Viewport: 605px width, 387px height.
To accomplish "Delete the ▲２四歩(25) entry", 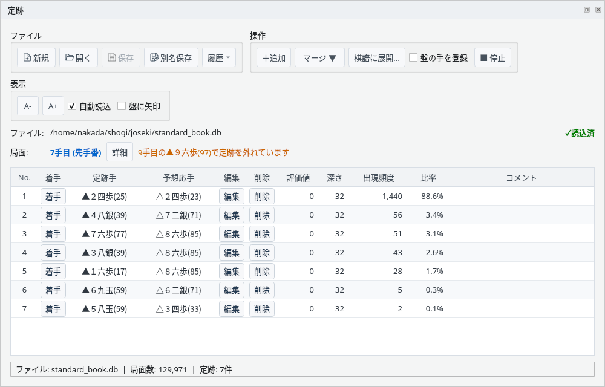I will [262, 197].
